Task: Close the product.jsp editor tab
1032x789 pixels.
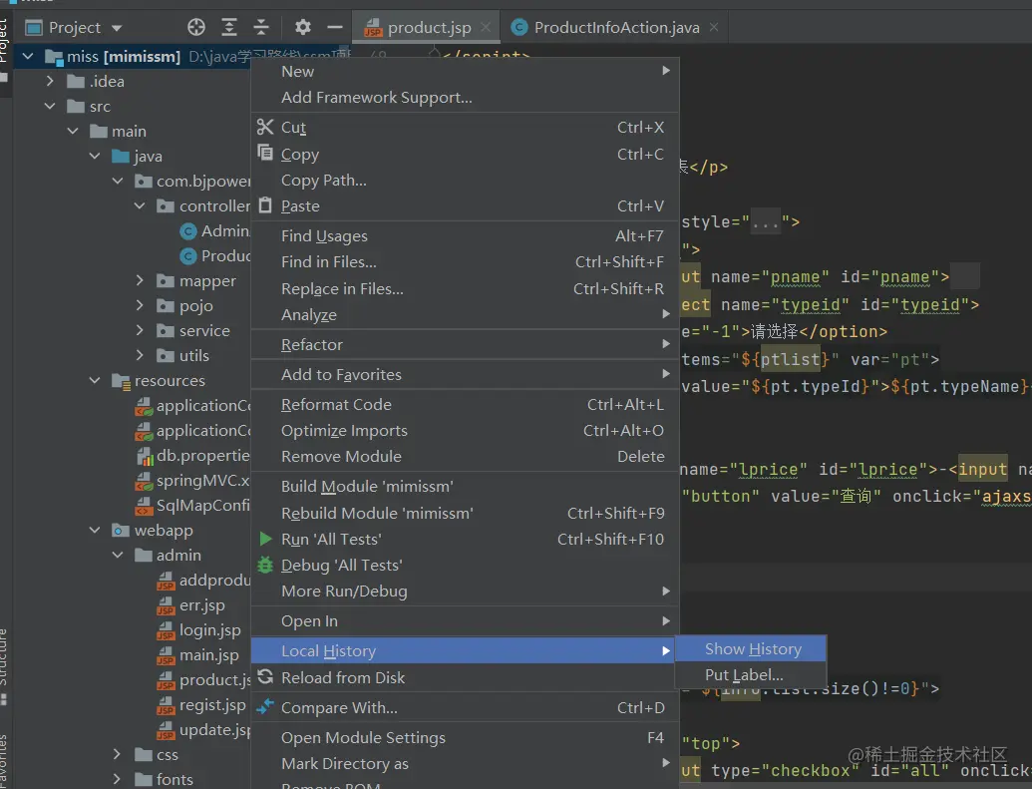Action: point(485,27)
